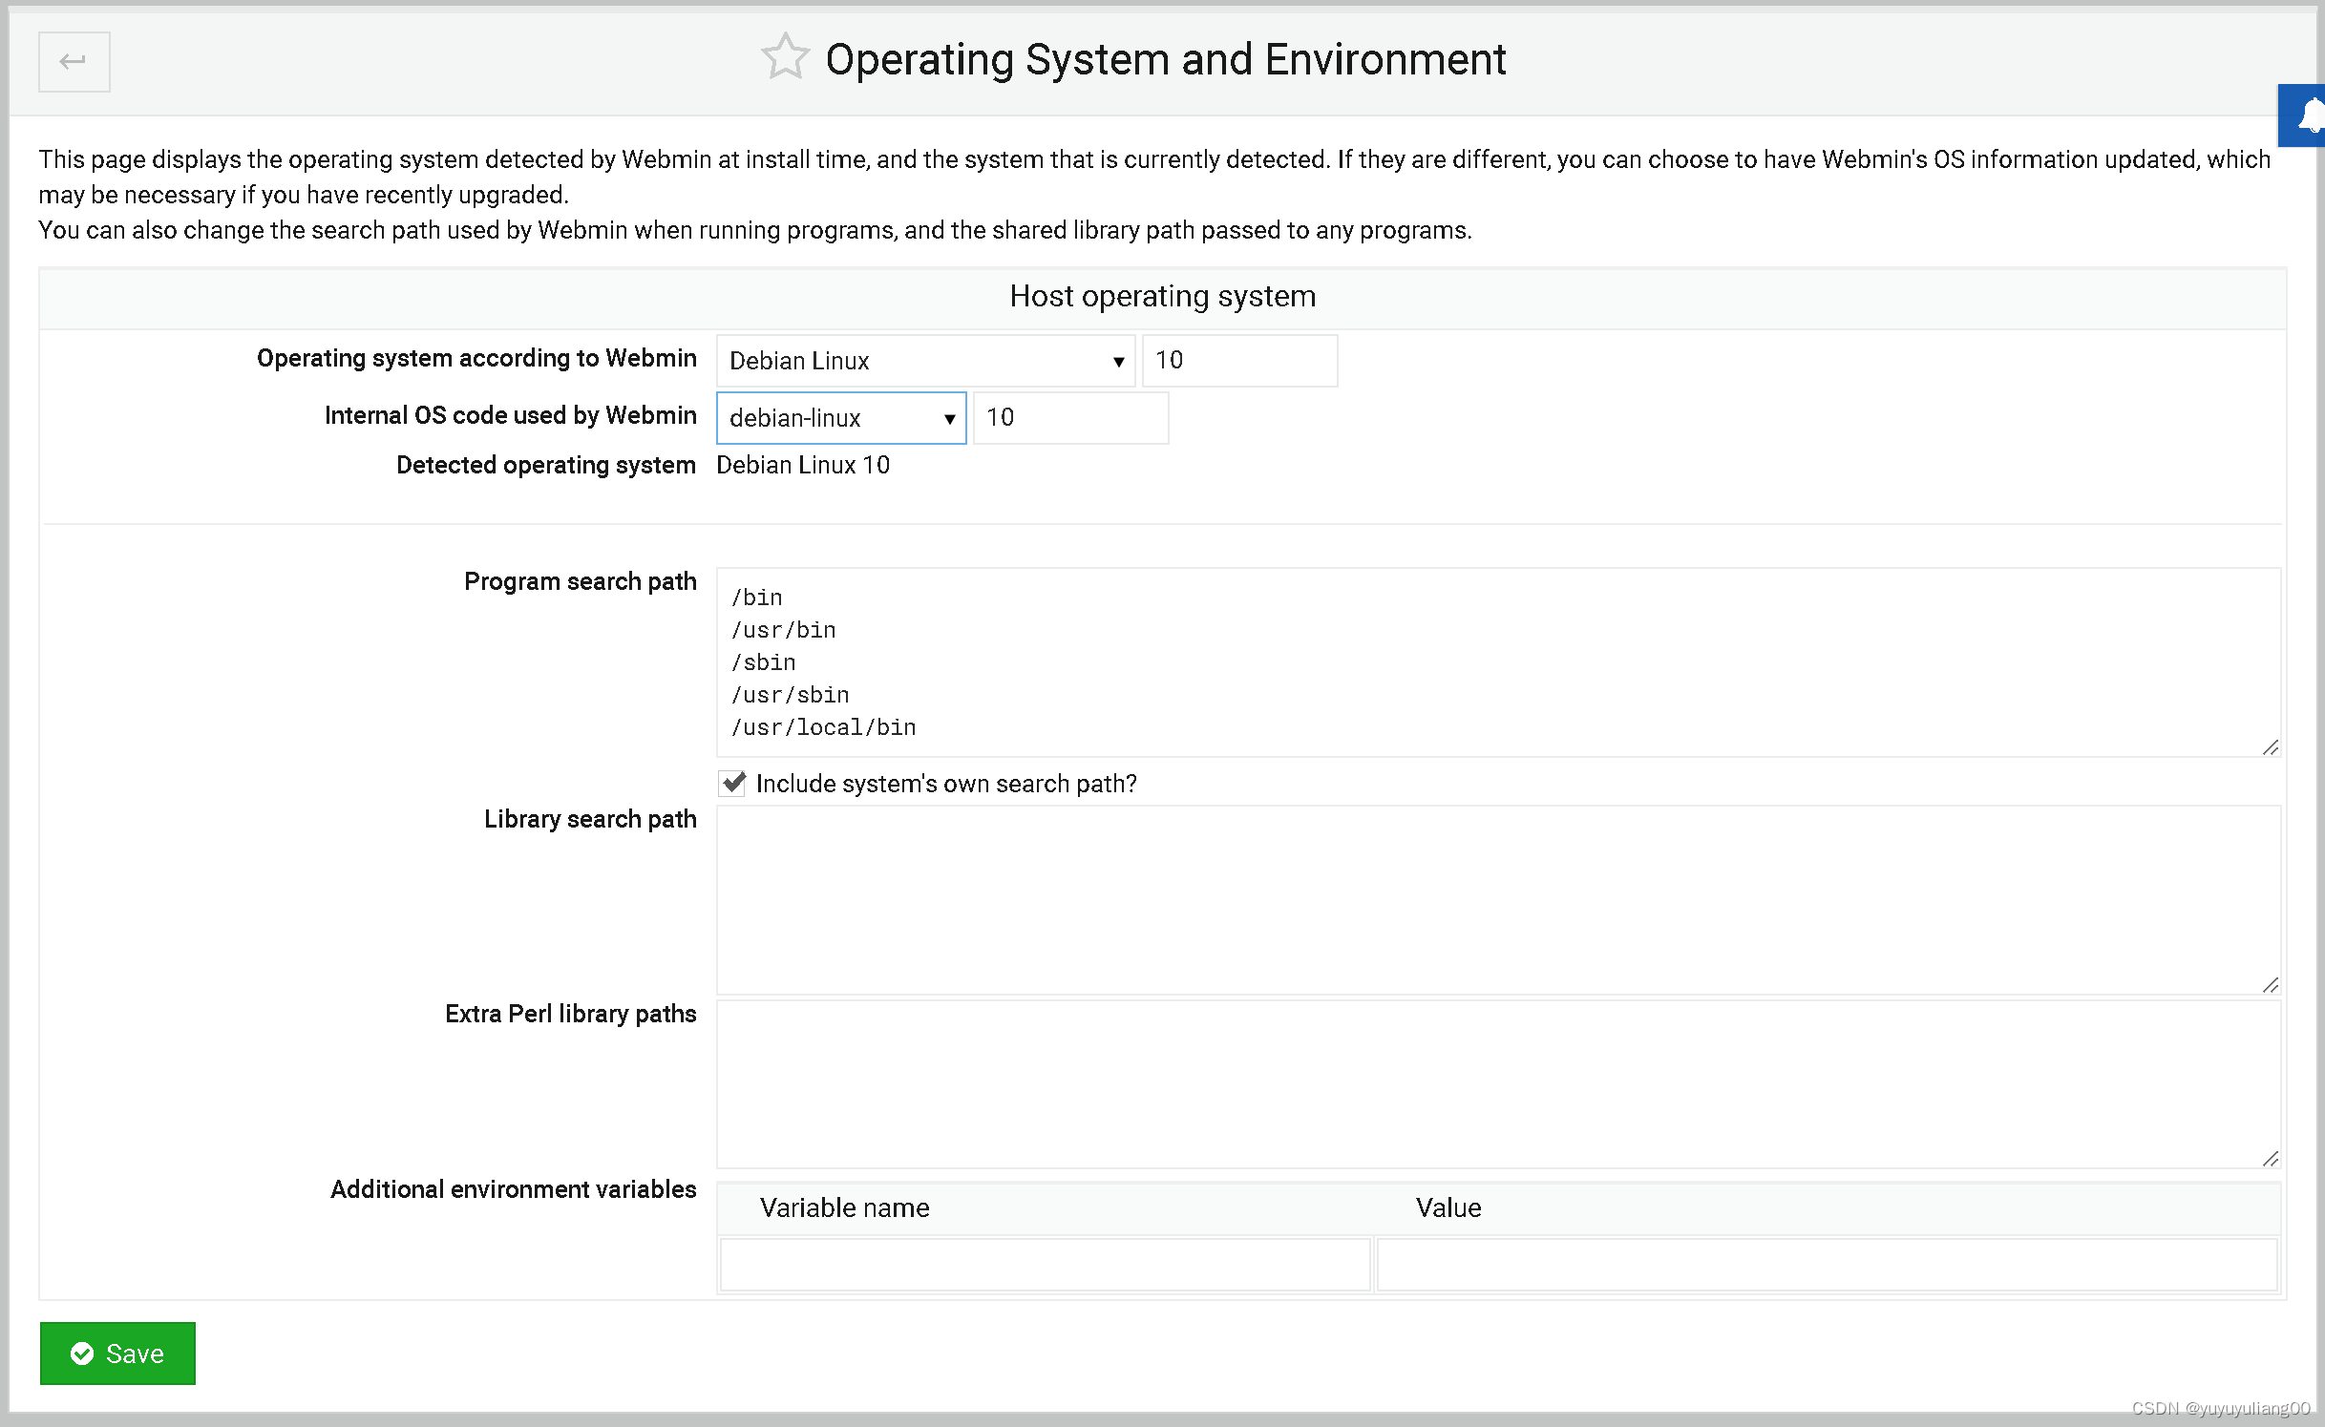Click the Variable name input field
2325x1427 pixels.
click(x=1044, y=1264)
